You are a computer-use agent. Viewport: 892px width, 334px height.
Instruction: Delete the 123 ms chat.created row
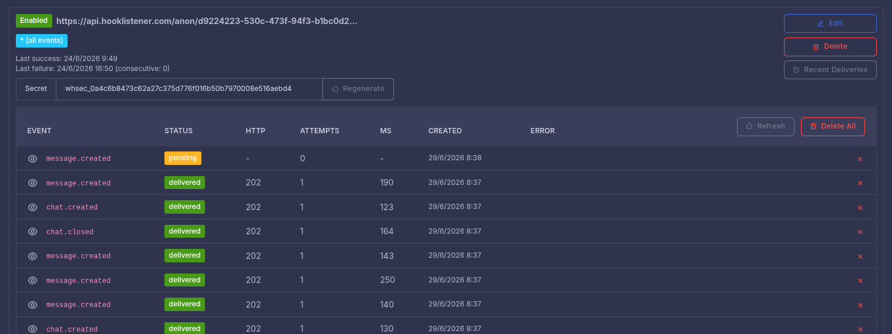[860, 208]
